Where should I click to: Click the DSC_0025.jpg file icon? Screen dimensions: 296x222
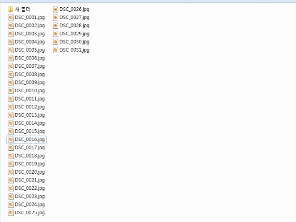coord(11,213)
